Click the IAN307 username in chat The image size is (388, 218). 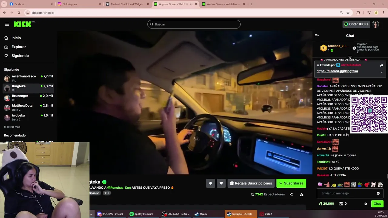coord(322,169)
